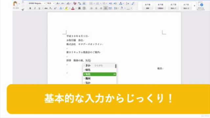Image resolution: width=210 pixels, height=118 pixels.
Task: Click the Character Shading icon
Action: tap(79, 8)
